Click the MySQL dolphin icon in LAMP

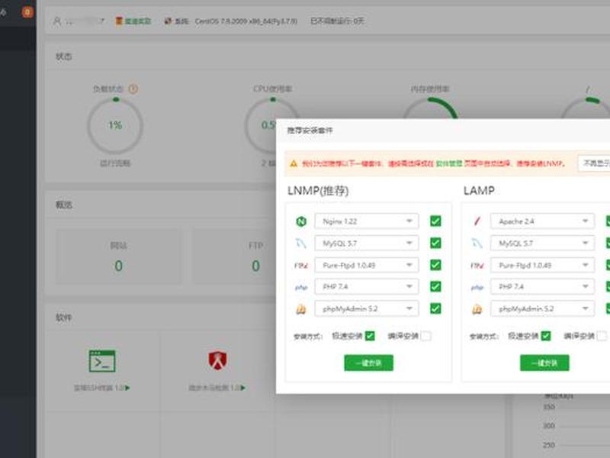pos(477,244)
